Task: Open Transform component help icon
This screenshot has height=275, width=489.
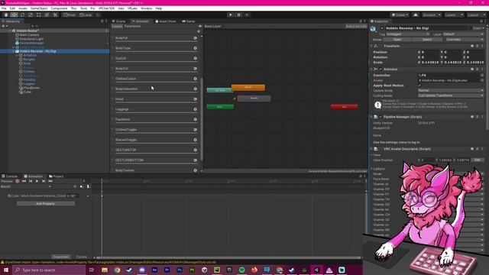Action: [x=472, y=46]
